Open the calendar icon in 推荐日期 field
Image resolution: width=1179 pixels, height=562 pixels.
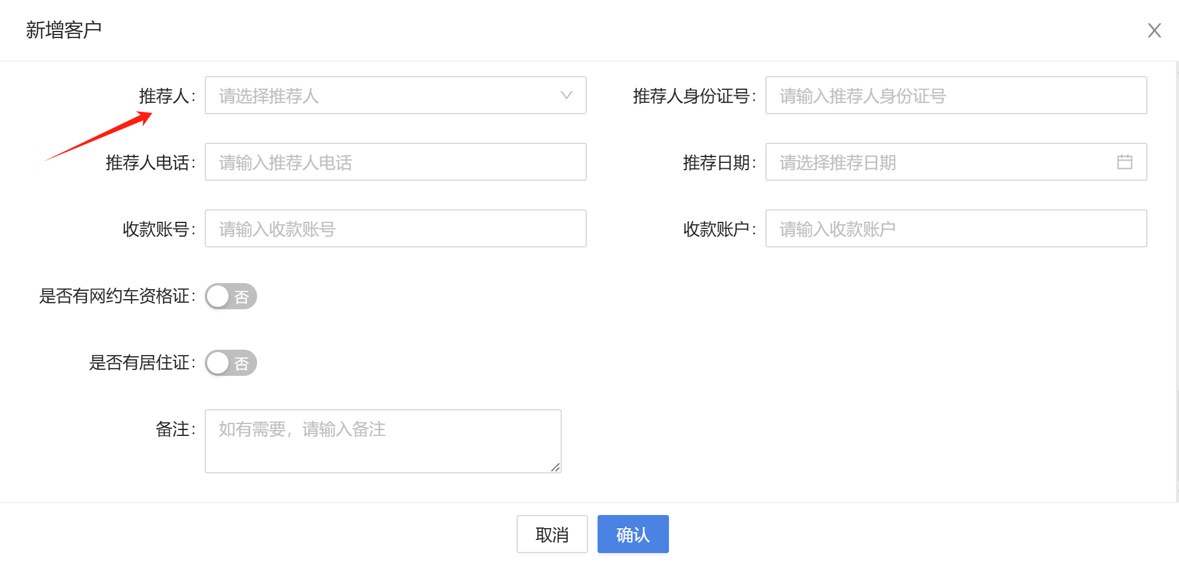click(x=1124, y=162)
